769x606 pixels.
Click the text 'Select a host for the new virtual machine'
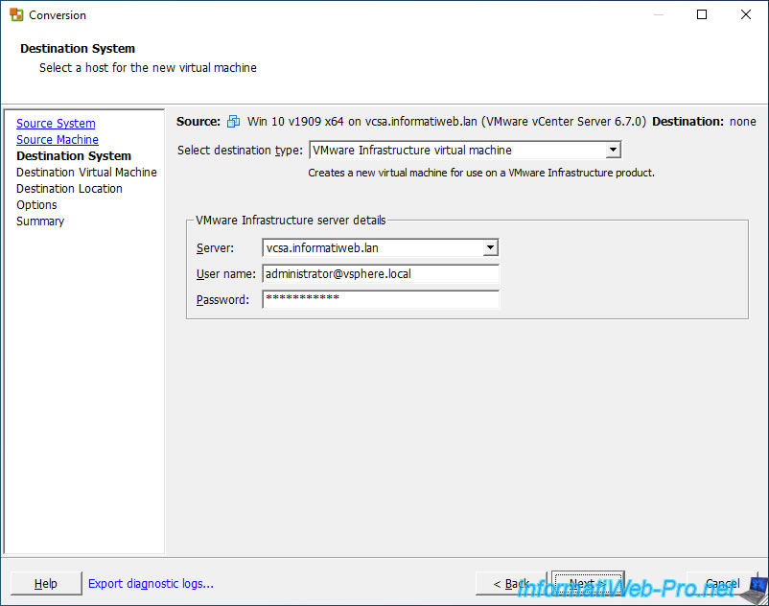pyautogui.click(x=148, y=68)
